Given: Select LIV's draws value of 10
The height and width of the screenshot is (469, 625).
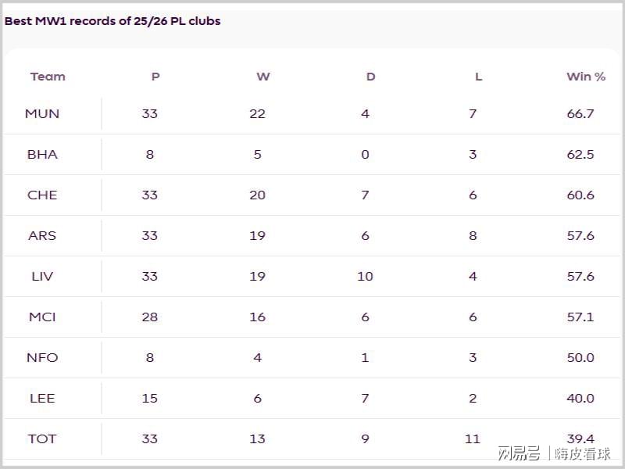Looking at the screenshot, I should pyautogui.click(x=365, y=277).
